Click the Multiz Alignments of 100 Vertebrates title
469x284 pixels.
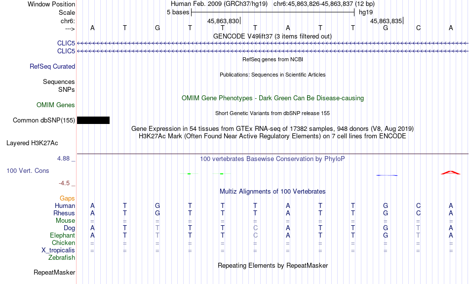point(273,192)
